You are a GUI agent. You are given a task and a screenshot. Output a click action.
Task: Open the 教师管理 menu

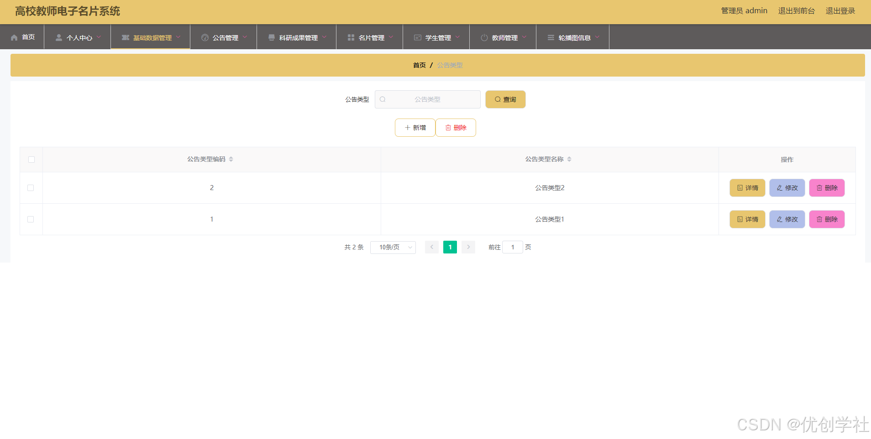click(503, 37)
